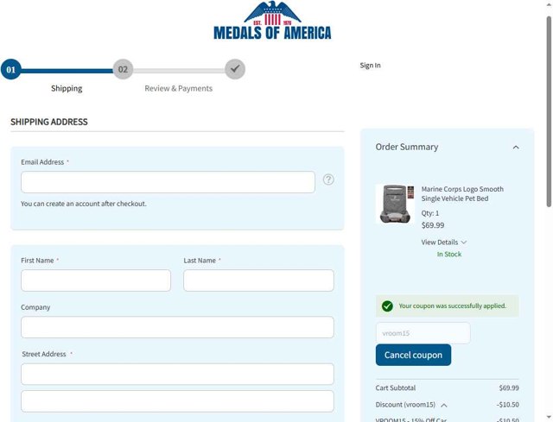
Task: Click 'You can create an account after checkout' text
Action: pyautogui.click(x=84, y=204)
